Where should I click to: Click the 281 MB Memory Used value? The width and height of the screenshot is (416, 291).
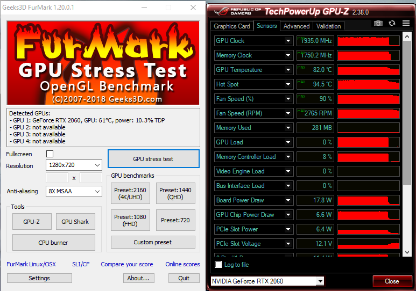tap(314, 128)
